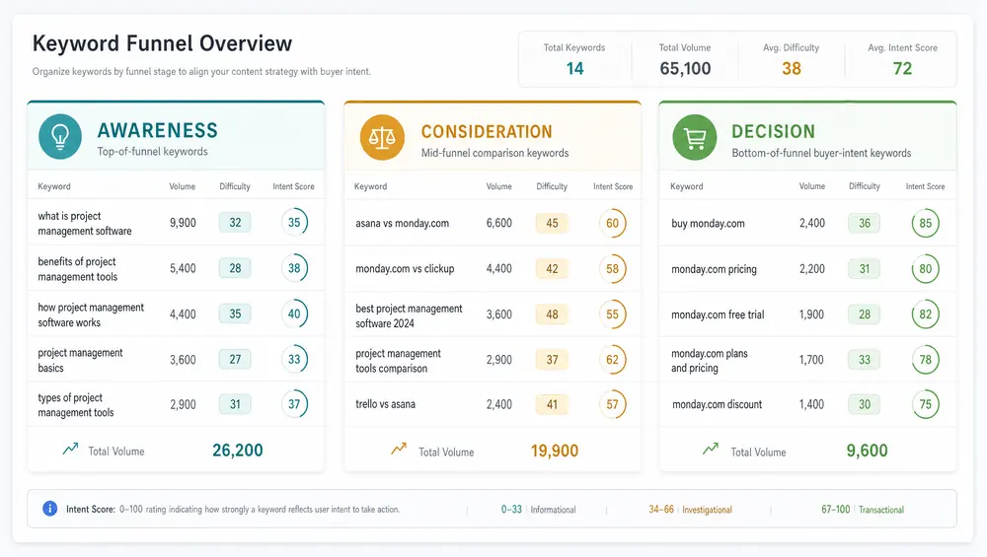Click difficulty badge 36 for 'buy monday.com'
Screen dimensions: 987x557
[865, 223]
